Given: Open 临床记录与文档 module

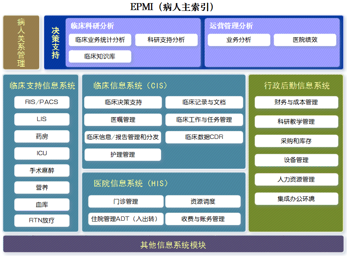Looking at the screenshot, I should (x=204, y=102).
